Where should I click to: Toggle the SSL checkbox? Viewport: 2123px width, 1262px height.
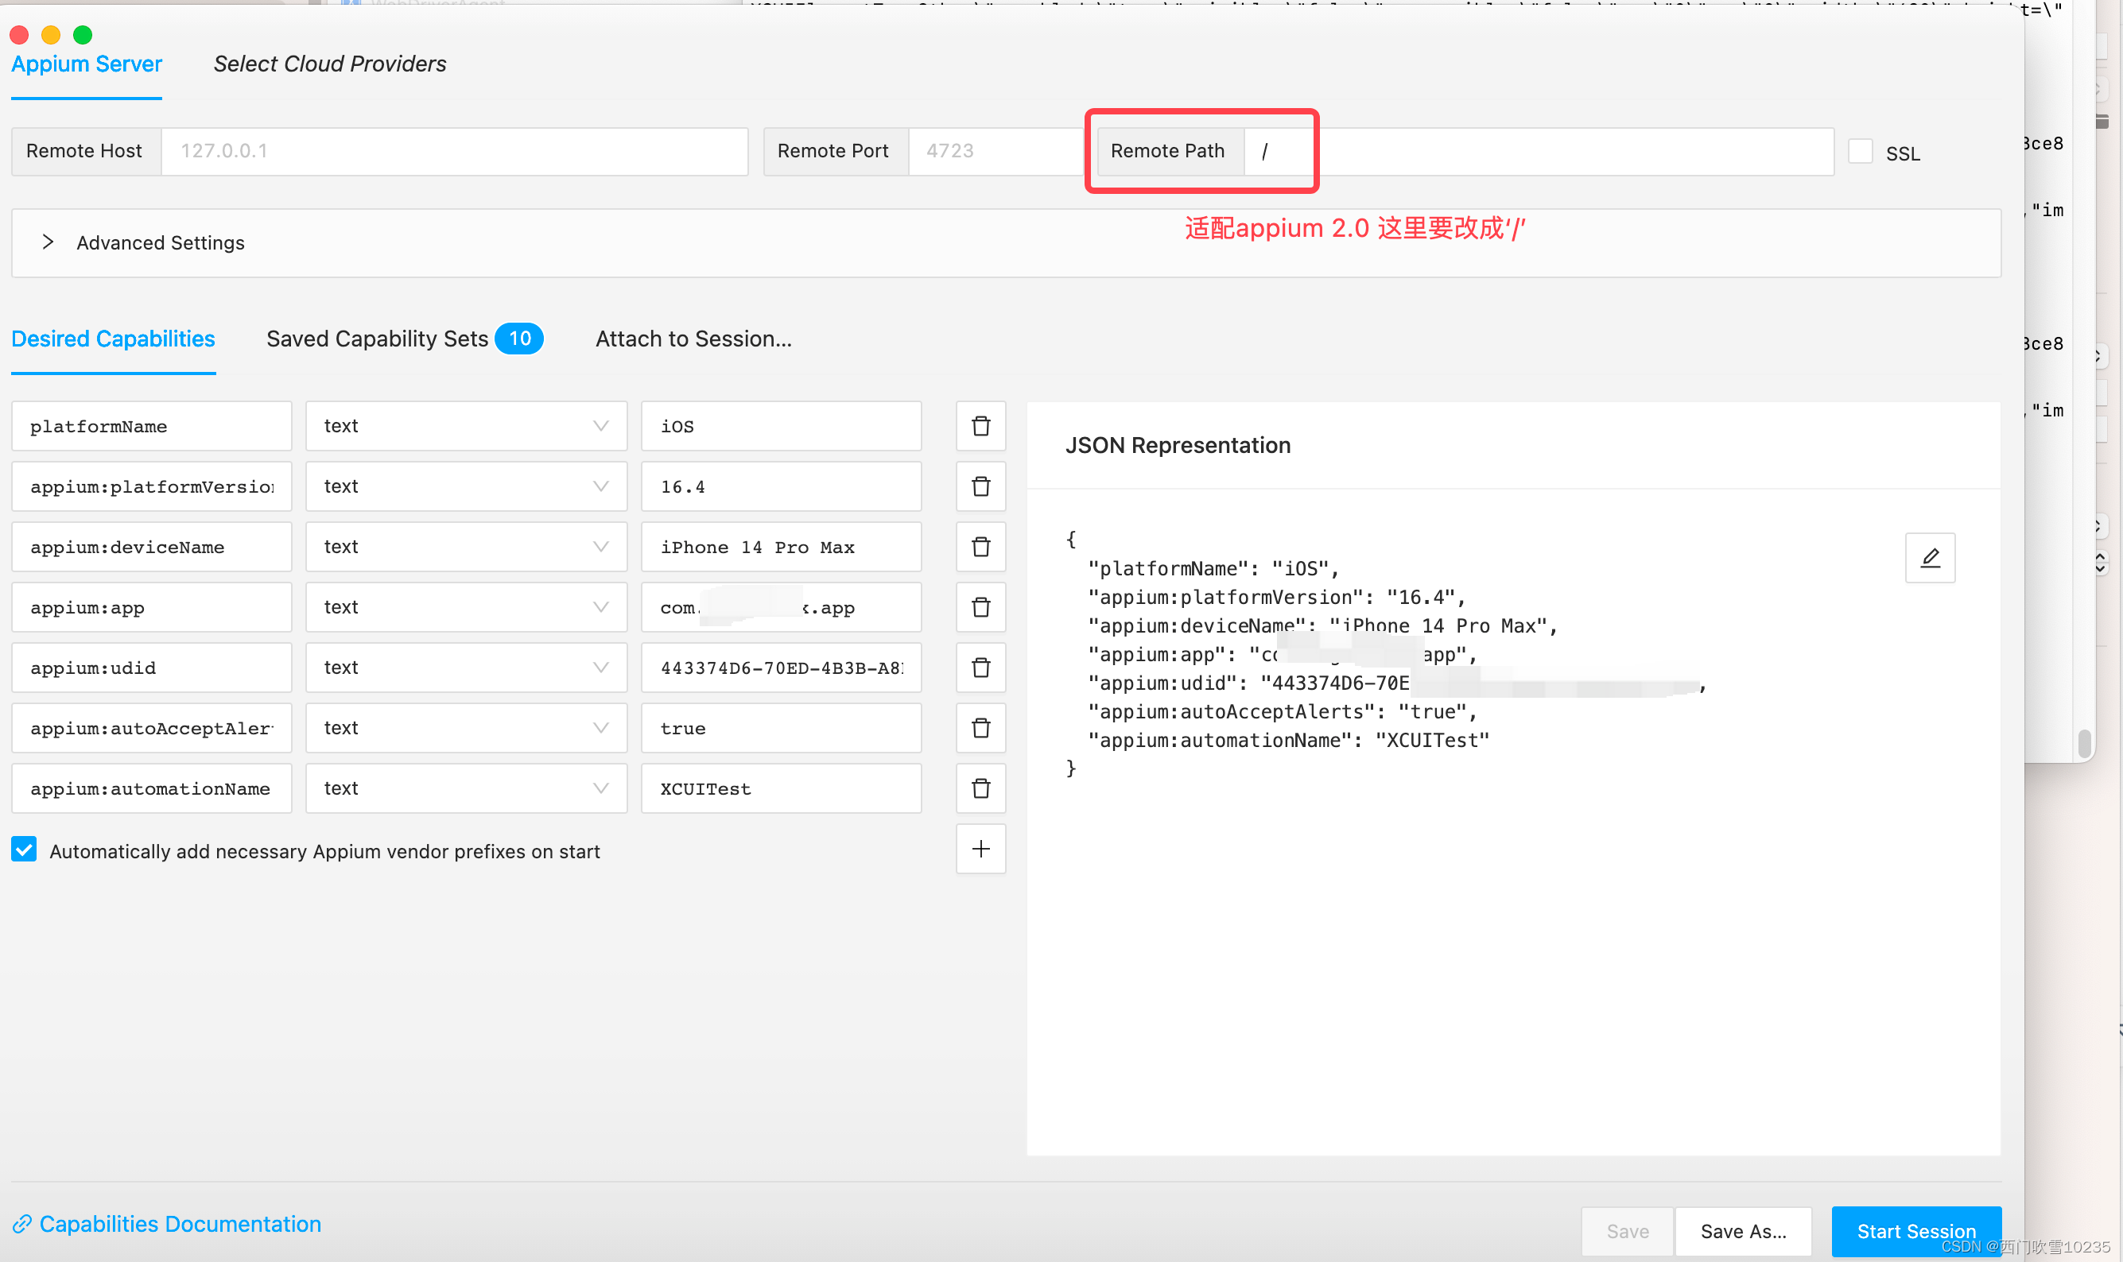[1860, 151]
